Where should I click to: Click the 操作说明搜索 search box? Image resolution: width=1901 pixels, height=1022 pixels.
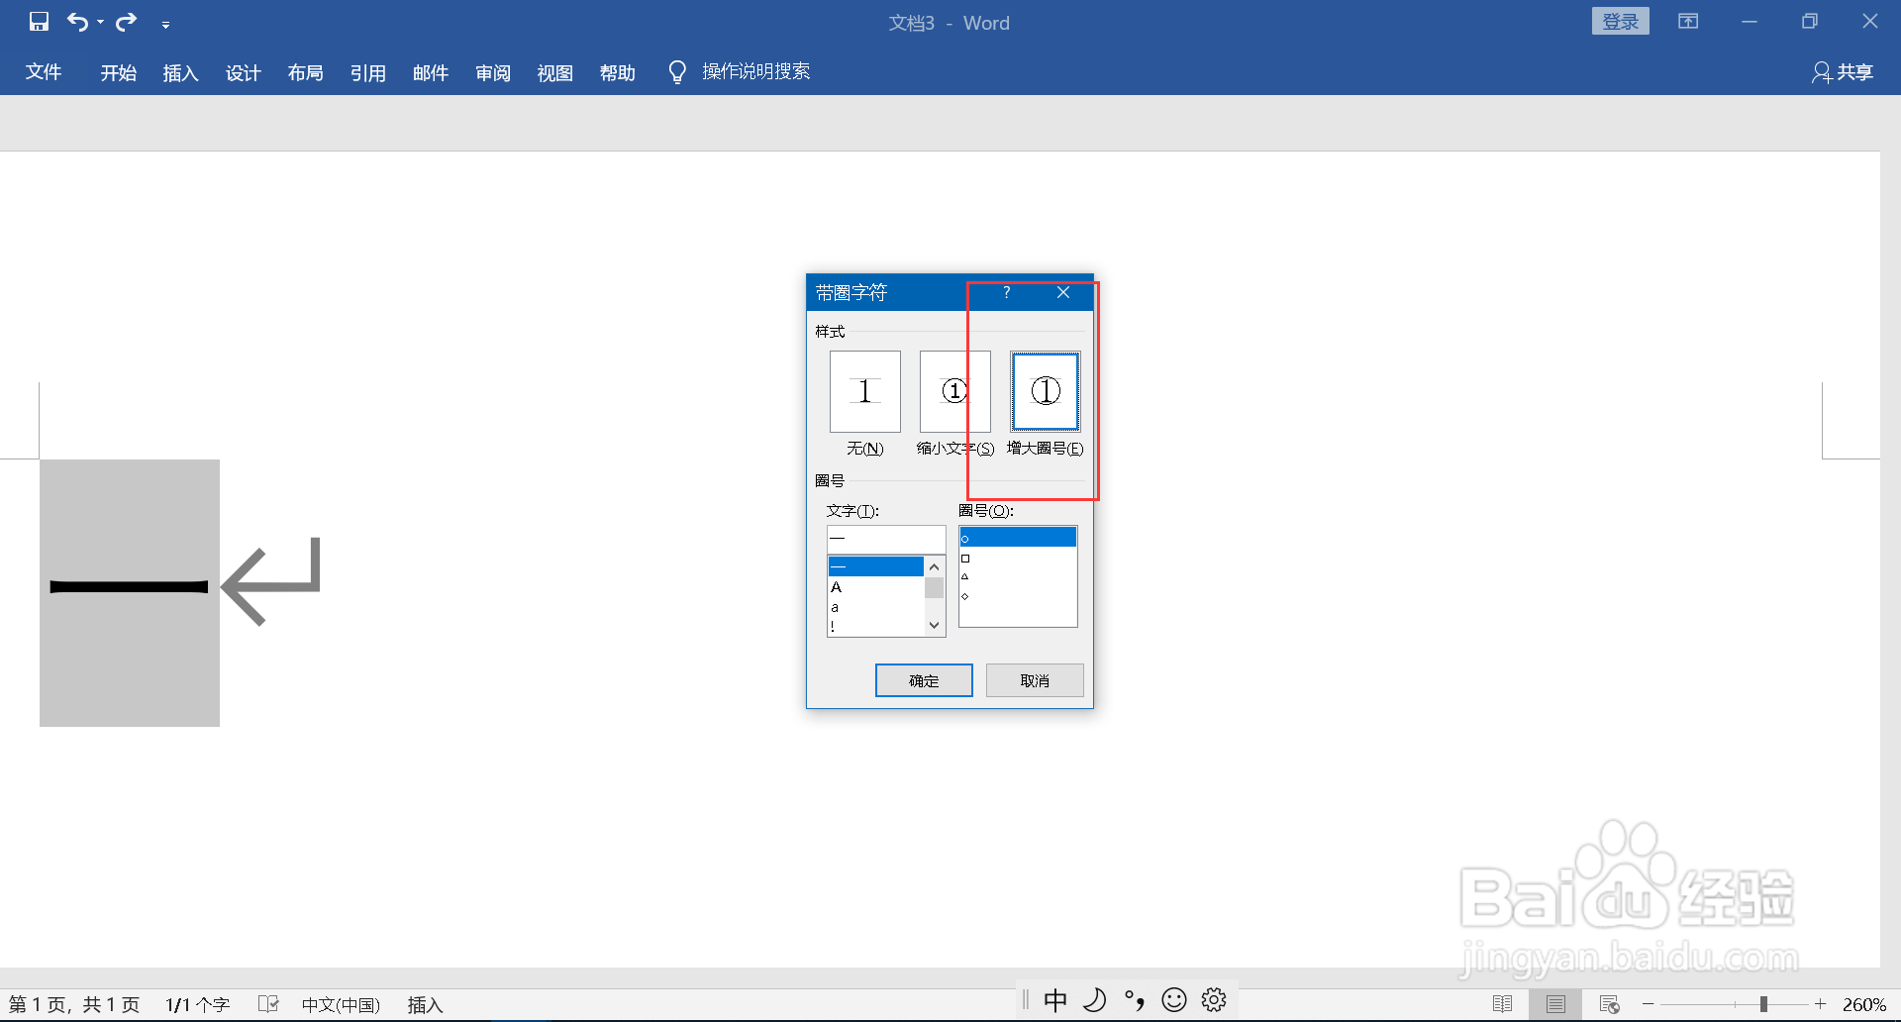click(756, 71)
